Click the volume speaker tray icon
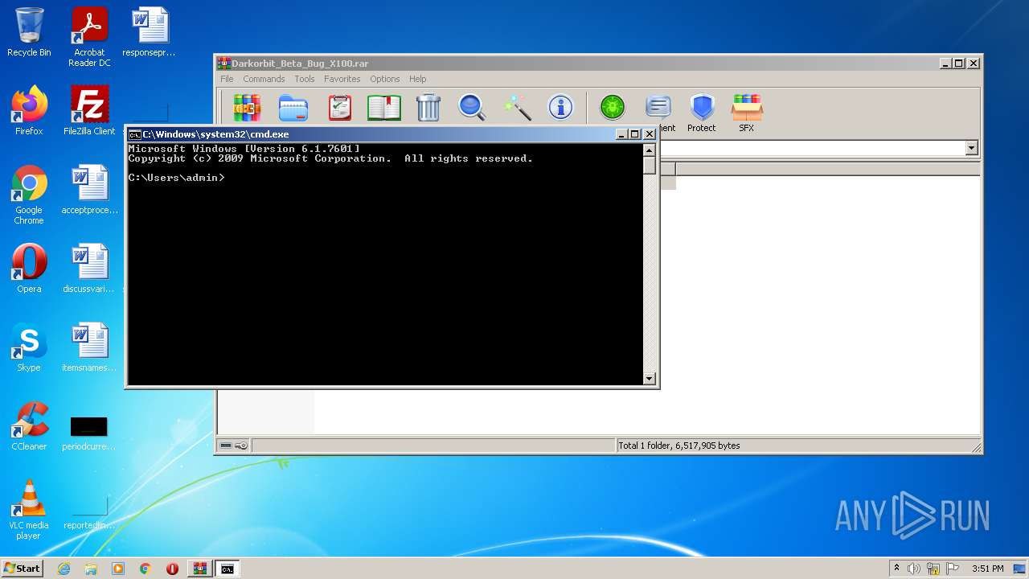The height and width of the screenshot is (579, 1029). pos(914,569)
